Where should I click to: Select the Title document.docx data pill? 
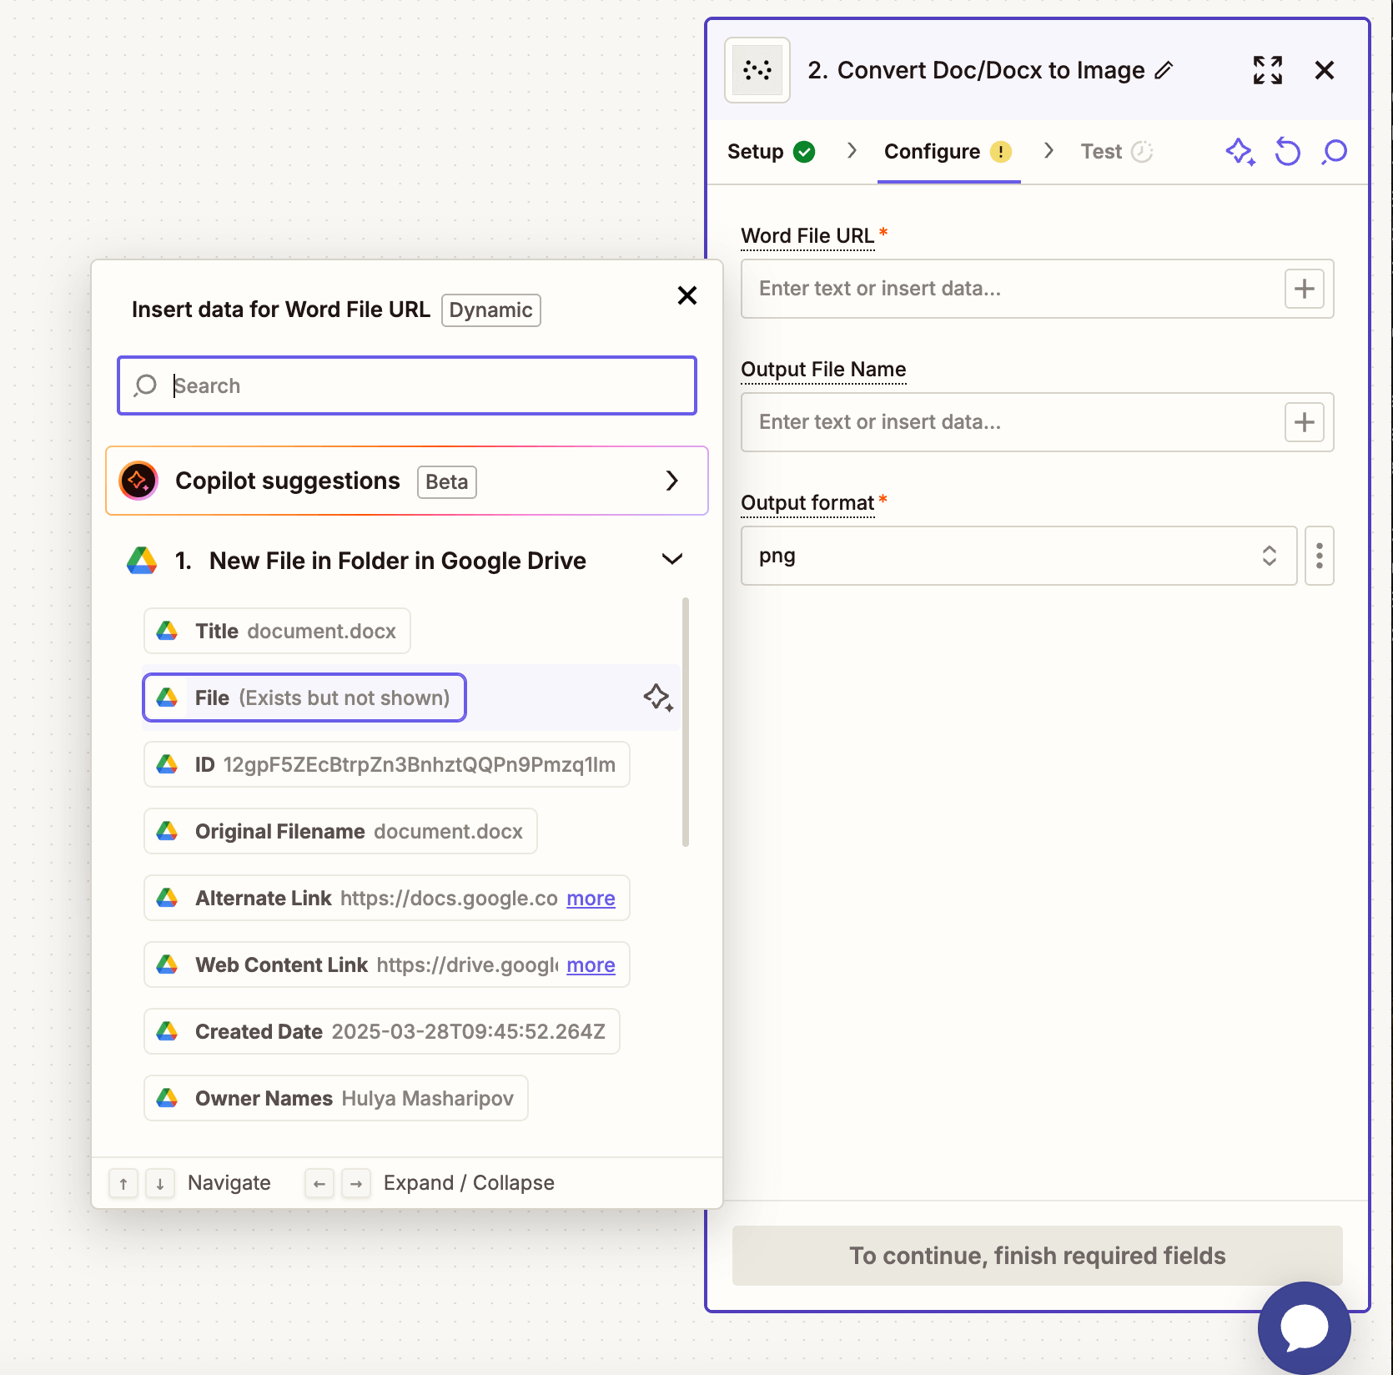pyautogui.click(x=277, y=631)
